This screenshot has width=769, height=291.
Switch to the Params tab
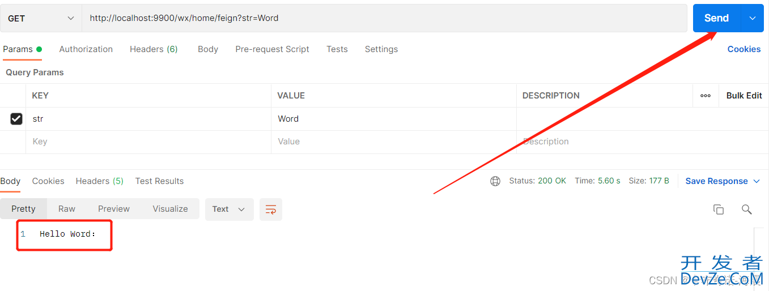click(x=22, y=49)
